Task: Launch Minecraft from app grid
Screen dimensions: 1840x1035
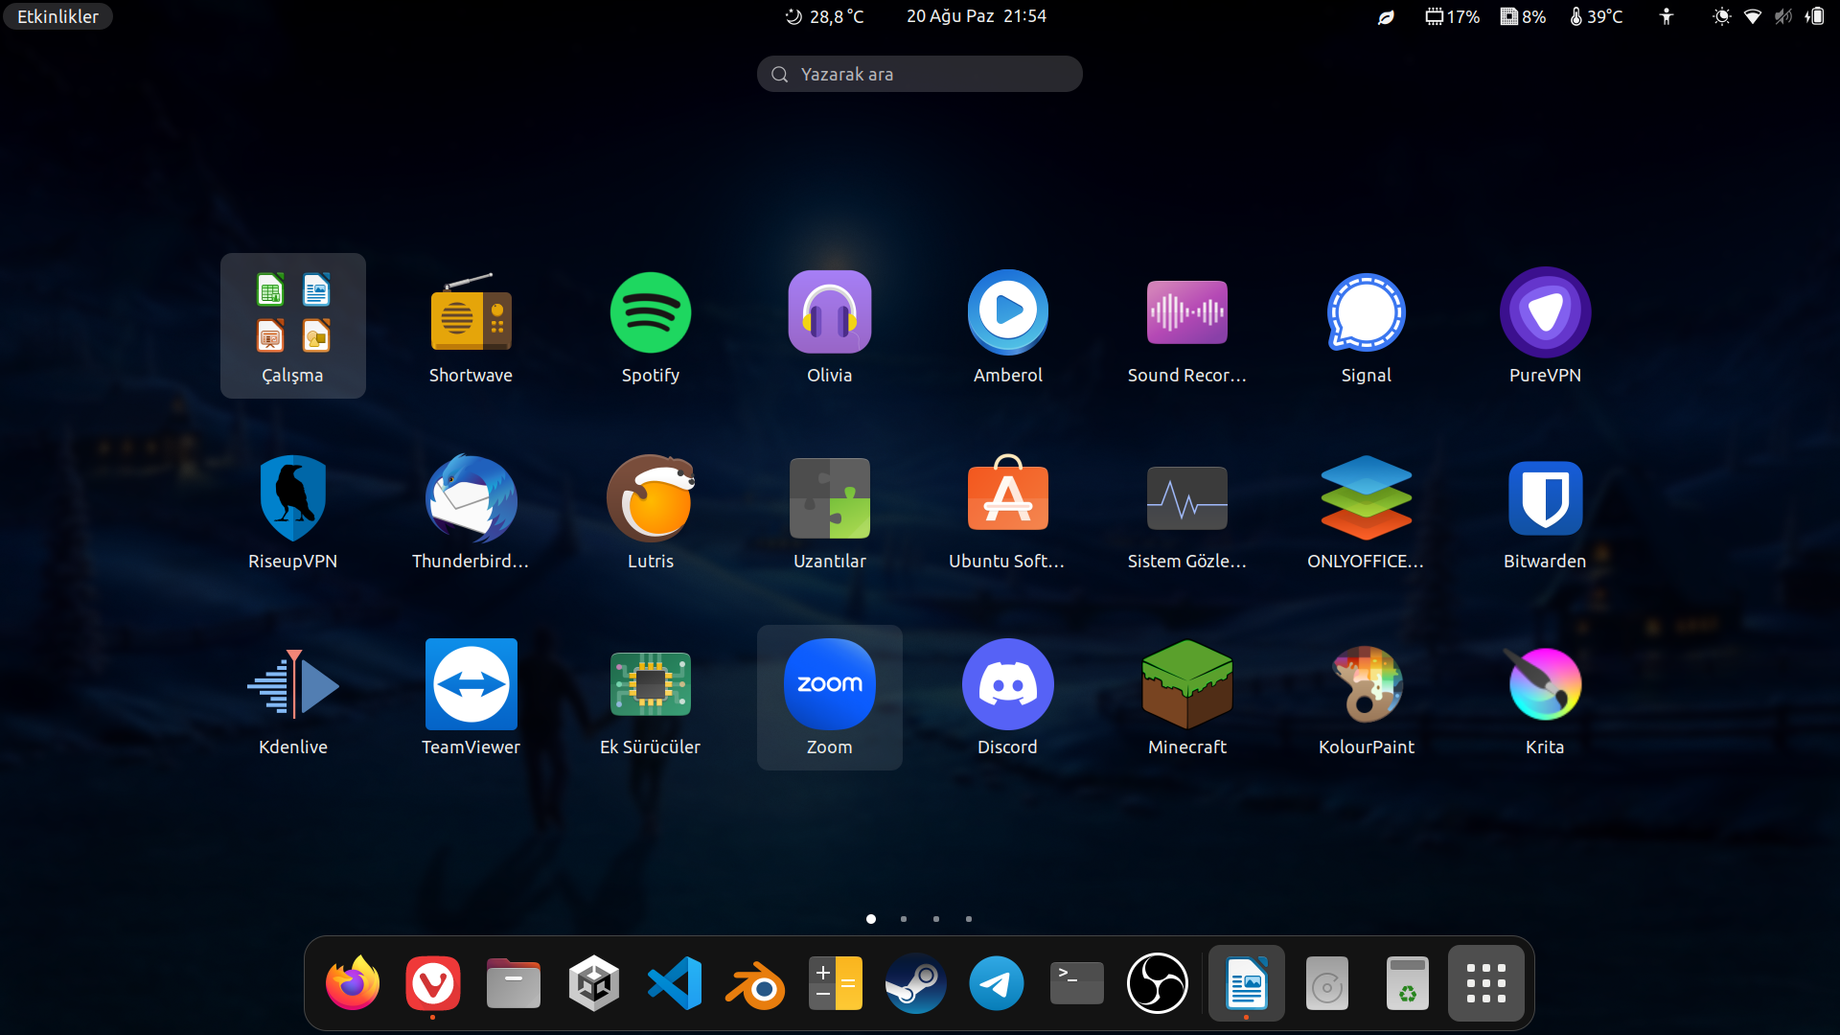Action: click(1186, 685)
